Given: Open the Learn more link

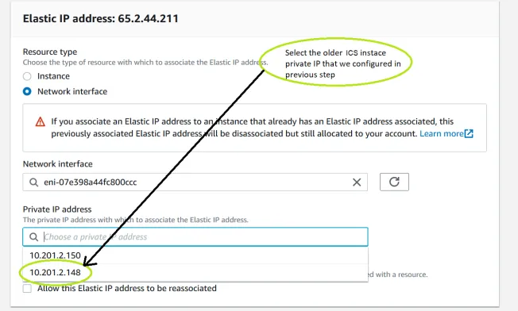Looking at the screenshot, I should click(x=442, y=133).
